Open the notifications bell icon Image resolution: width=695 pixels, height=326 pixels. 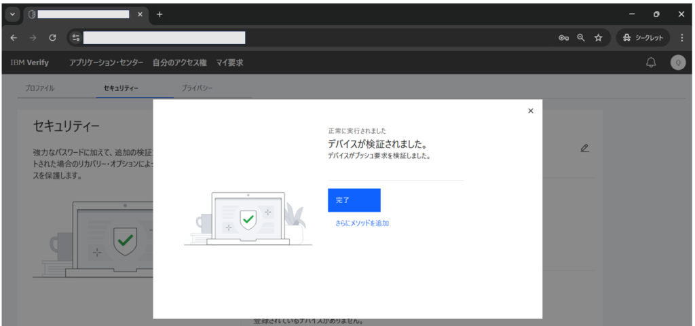tap(651, 63)
